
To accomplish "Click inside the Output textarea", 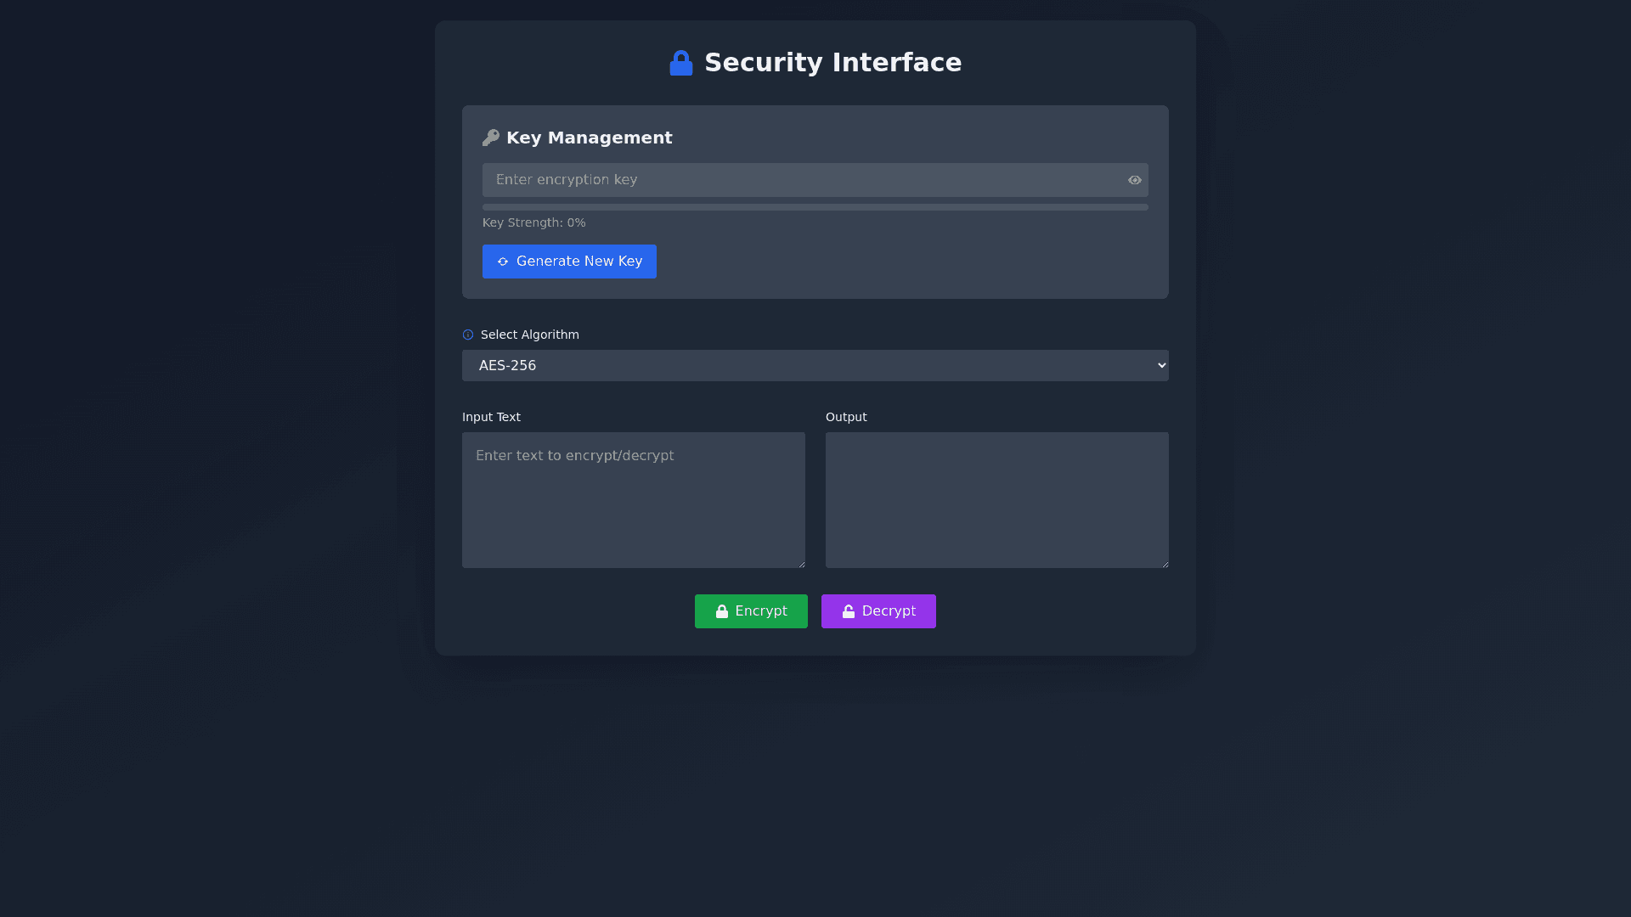I will (996, 501).
